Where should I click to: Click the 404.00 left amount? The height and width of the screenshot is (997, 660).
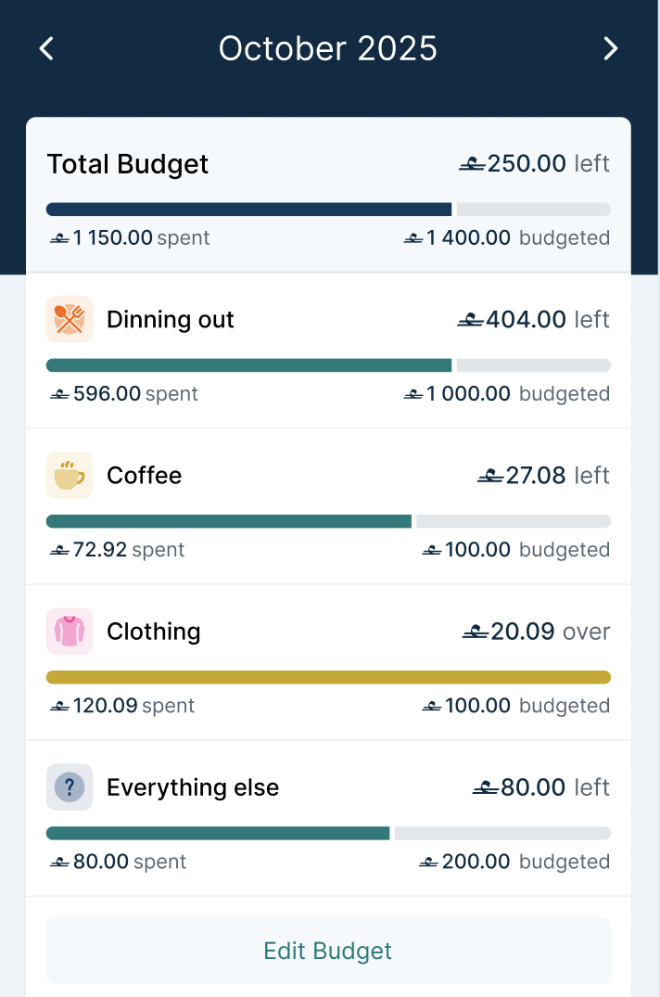tap(533, 320)
